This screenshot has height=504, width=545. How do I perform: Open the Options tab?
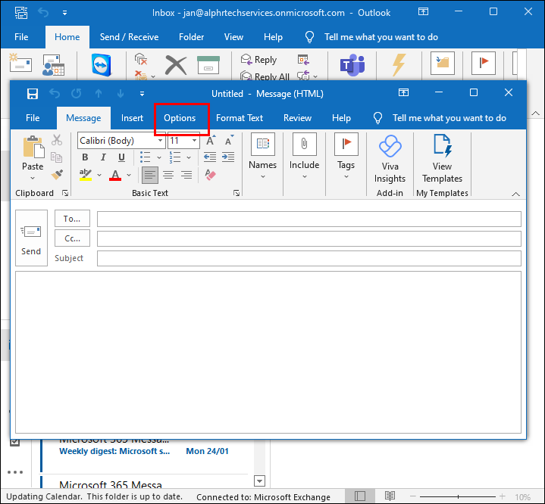click(x=180, y=118)
